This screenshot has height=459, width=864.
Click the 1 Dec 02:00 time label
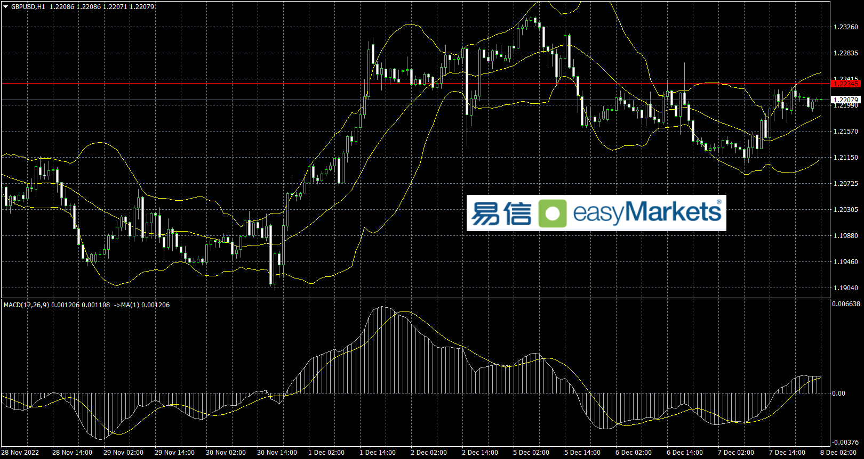tap(326, 453)
